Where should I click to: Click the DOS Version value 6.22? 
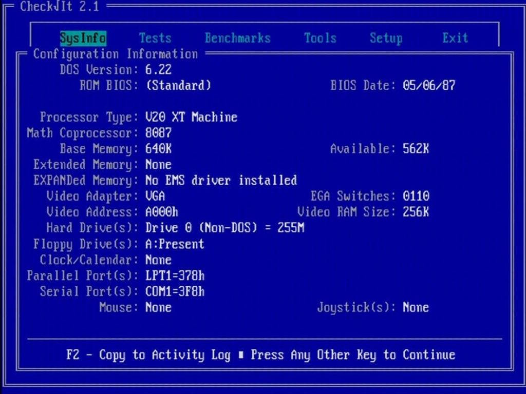pos(158,70)
